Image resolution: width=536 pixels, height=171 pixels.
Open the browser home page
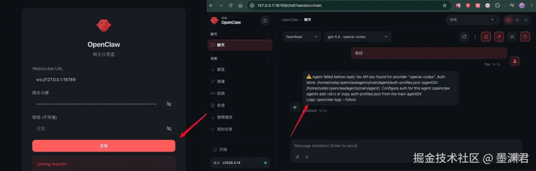point(240,5)
